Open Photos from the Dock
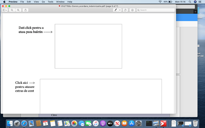The width and height of the screenshot is (205, 128). pos(74,123)
